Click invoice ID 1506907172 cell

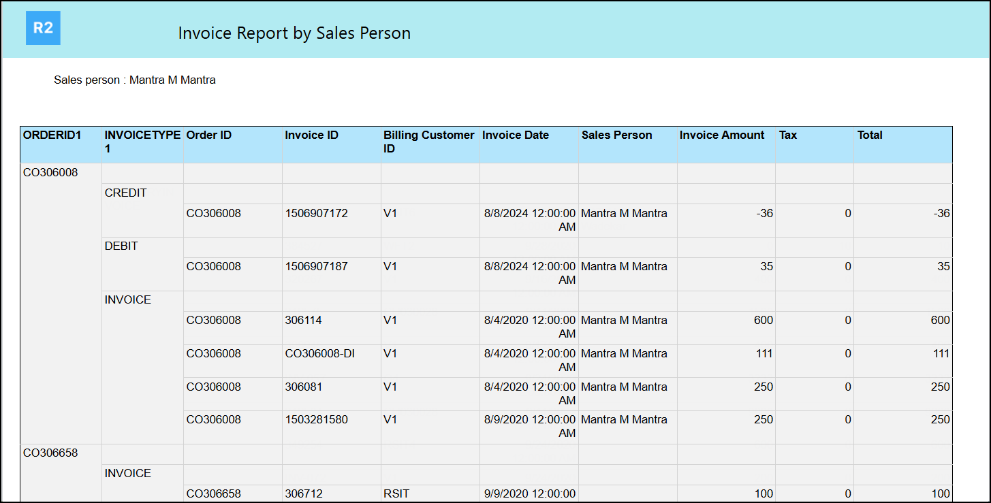[x=316, y=214]
